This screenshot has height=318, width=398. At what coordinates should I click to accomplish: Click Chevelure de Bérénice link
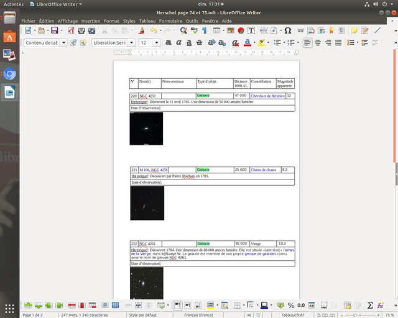click(x=267, y=96)
